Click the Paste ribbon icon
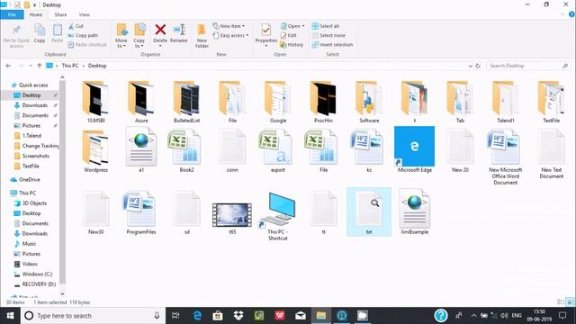Image resolution: width=576 pixels, height=324 pixels. coord(58,30)
